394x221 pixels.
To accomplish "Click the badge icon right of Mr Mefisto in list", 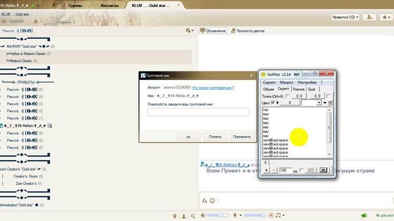I will [50, 125].
